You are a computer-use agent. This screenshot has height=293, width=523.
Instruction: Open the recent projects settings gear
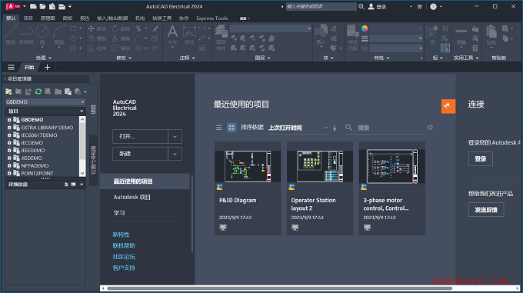pyautogui.click(x=430, y=128)
